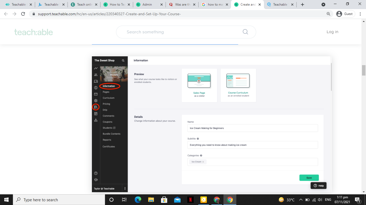Click the Log in link
Image resolution: width=366 pixels, height=205 pixels.
tap(332, 32)
